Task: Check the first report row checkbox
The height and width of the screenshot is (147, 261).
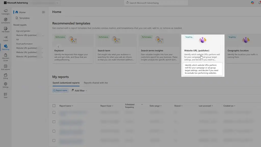Action: [54, 113]
